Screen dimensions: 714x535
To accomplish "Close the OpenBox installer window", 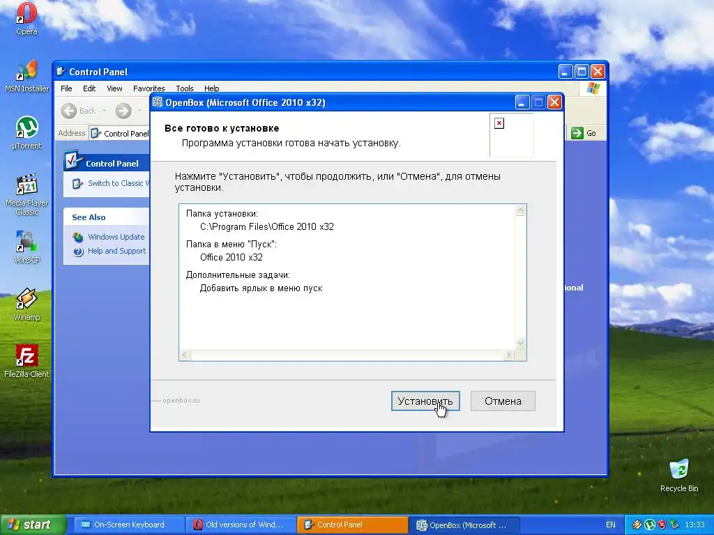I will pos(554,102).
